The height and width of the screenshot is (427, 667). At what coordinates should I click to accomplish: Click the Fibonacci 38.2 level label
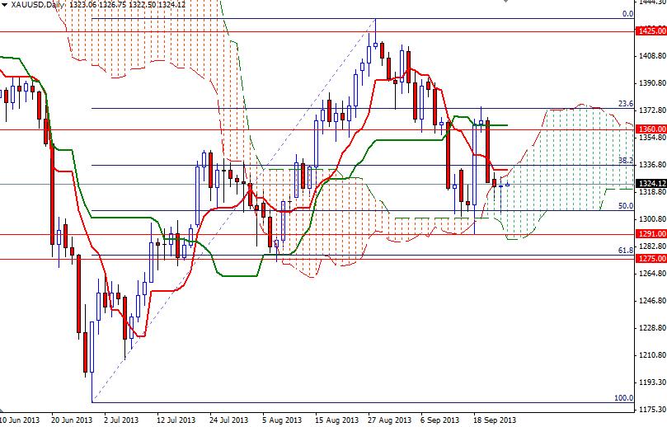(626, 161)
